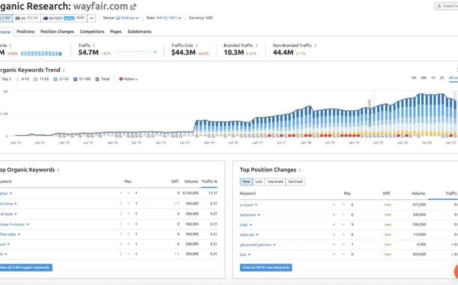Click Organic Keywords Trend info icon
The width and height of the screenshot is (458, 285).
(x=64, y=71)
